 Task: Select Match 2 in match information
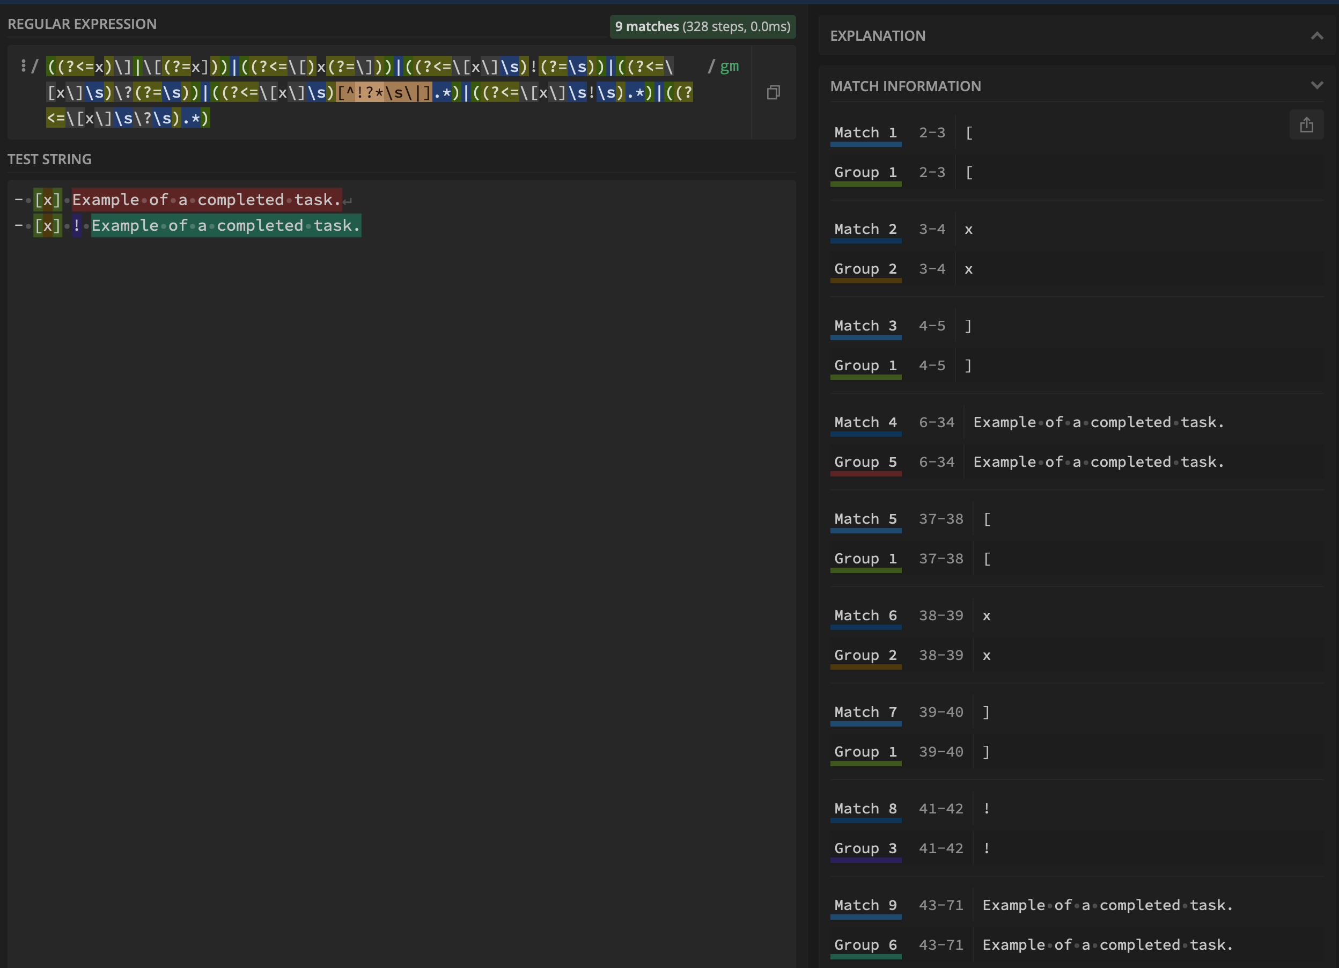click(865, 229)
